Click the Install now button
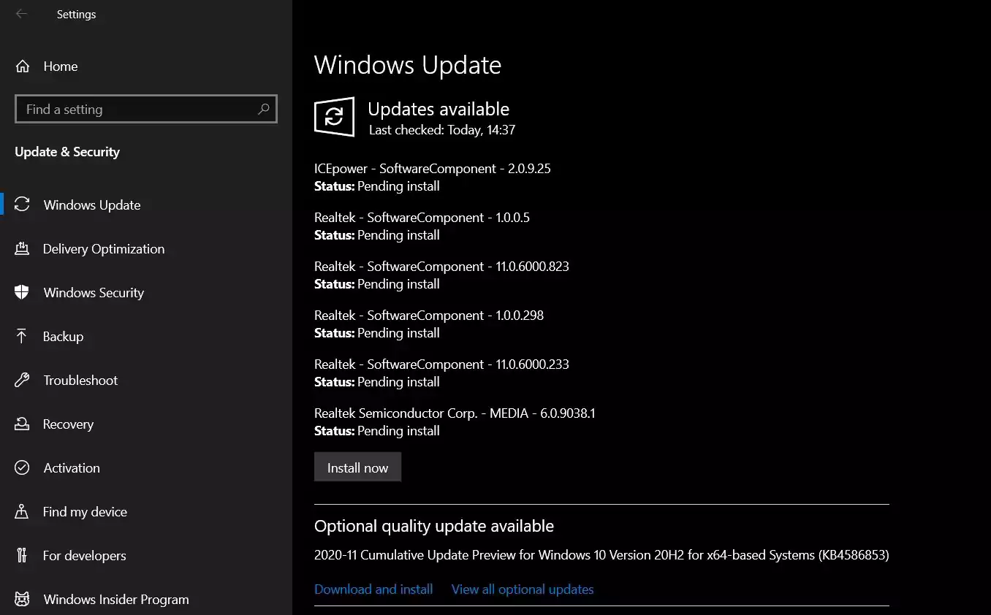The width and height of the screenshot is (991, 615). (357, 467)
